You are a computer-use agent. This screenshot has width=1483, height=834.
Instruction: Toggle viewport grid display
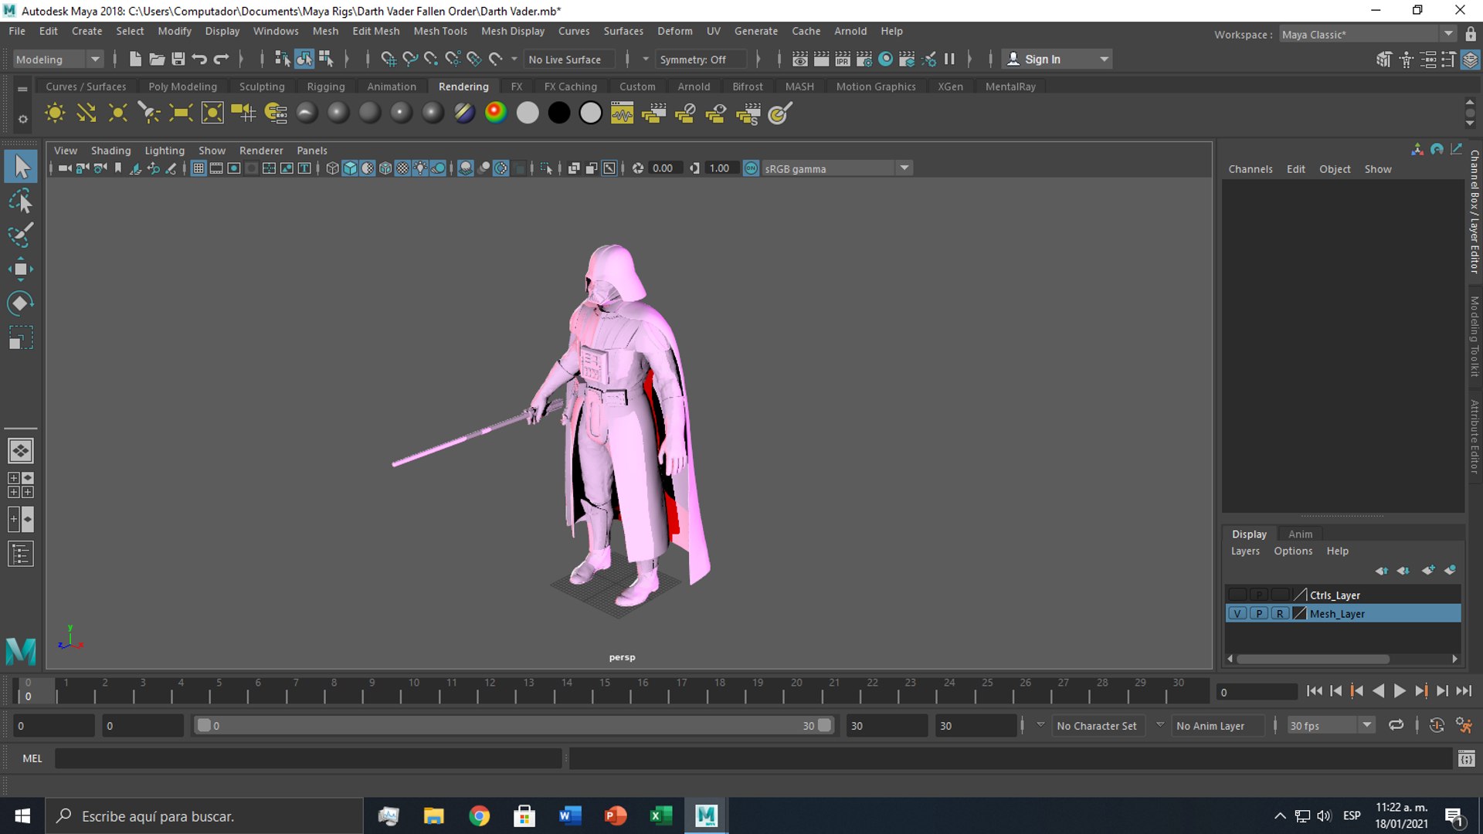click(x=199, y=168)
